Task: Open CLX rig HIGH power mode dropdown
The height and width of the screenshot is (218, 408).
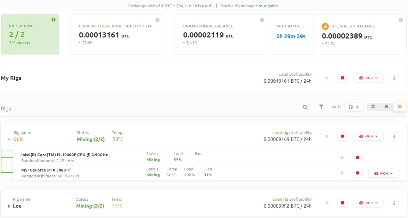Action: coord(368,136)
